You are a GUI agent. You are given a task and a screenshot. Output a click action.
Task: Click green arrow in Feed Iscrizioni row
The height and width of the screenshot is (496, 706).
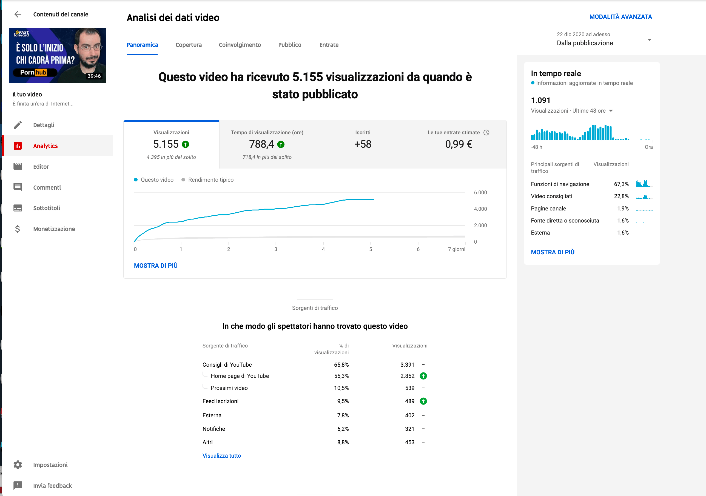(423, 401)
